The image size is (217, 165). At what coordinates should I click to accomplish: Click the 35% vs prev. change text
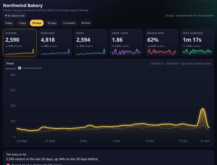[x=85, y=46]
